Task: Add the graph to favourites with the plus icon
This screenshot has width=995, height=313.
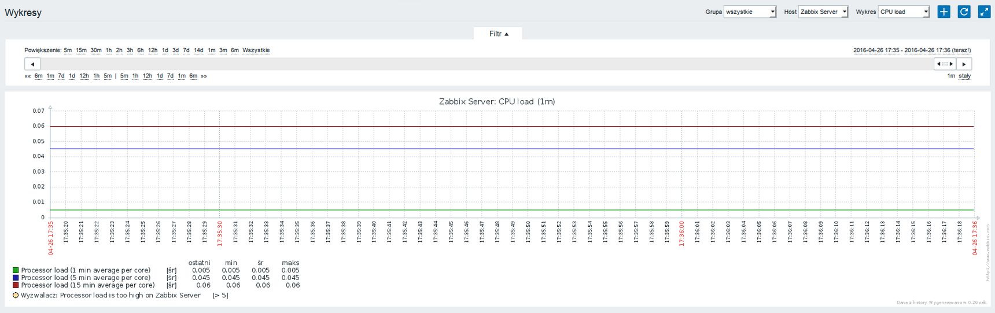Action: pos(944,12)
